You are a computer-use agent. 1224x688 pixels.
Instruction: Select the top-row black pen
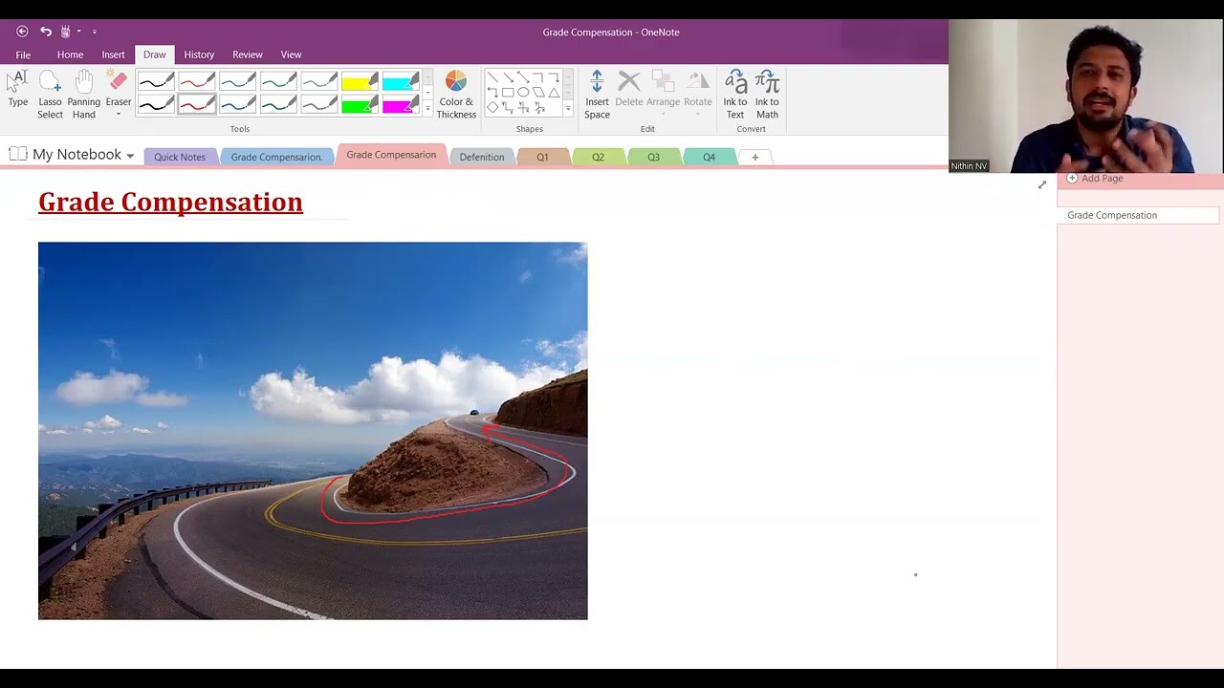click(156, 81)
